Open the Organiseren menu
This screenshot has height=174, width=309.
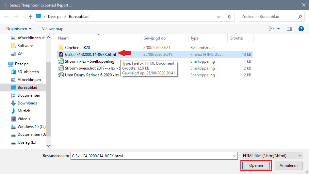click(19, 29)
